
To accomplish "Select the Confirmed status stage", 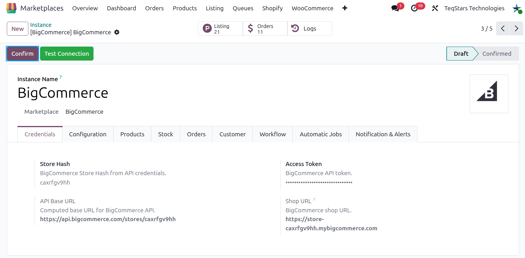I will tap(497, 53).
